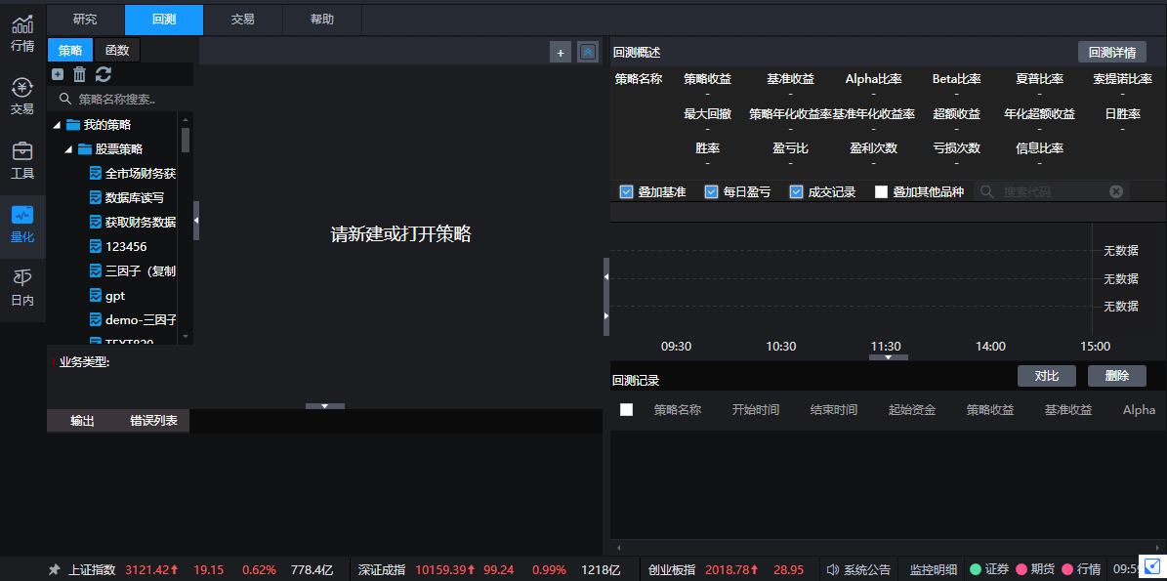Switch to the 研究 tab

[85, 20]
